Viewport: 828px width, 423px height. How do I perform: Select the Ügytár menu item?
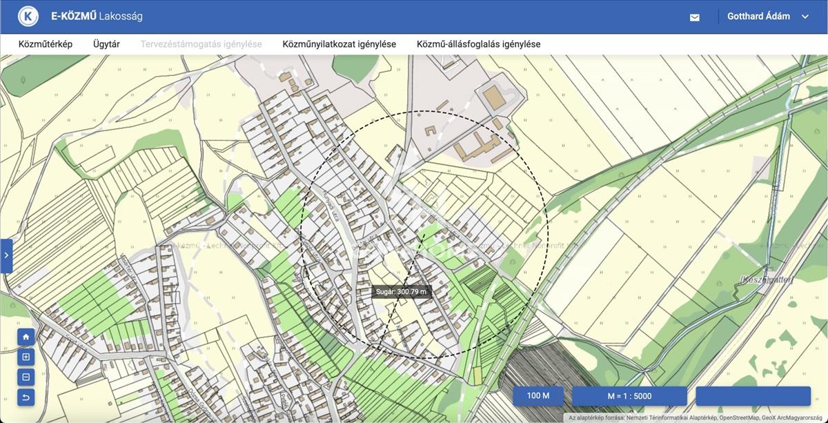coord(106,44)
